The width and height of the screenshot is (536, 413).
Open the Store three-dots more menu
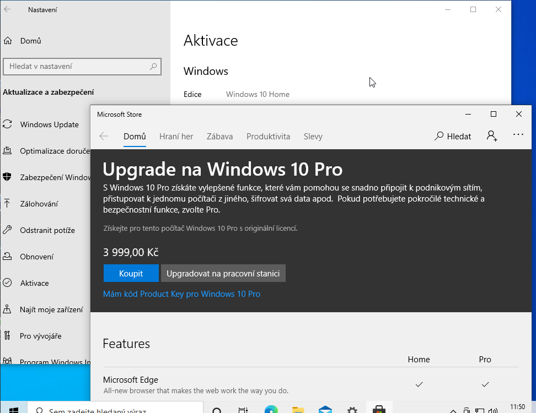point(518,134)
